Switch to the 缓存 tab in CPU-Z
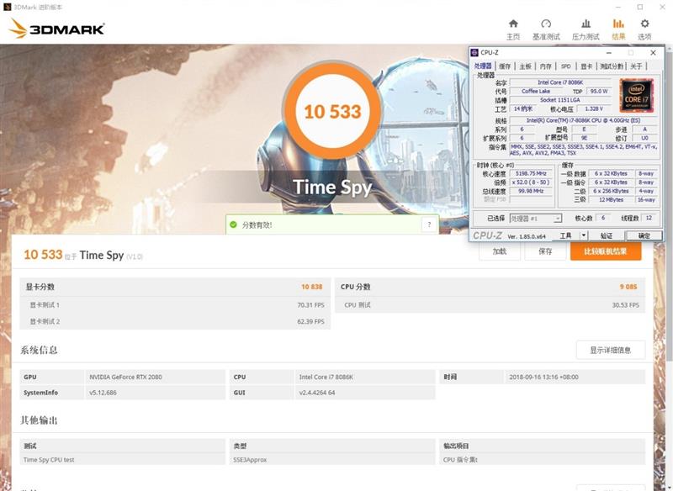This screenshot has height=491, width=673. [x=505, y=66]
